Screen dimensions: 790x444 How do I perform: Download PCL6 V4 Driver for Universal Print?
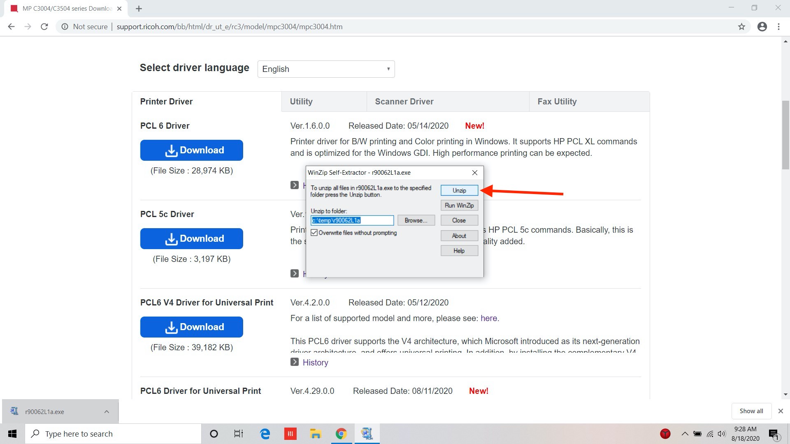click(192, 327)
